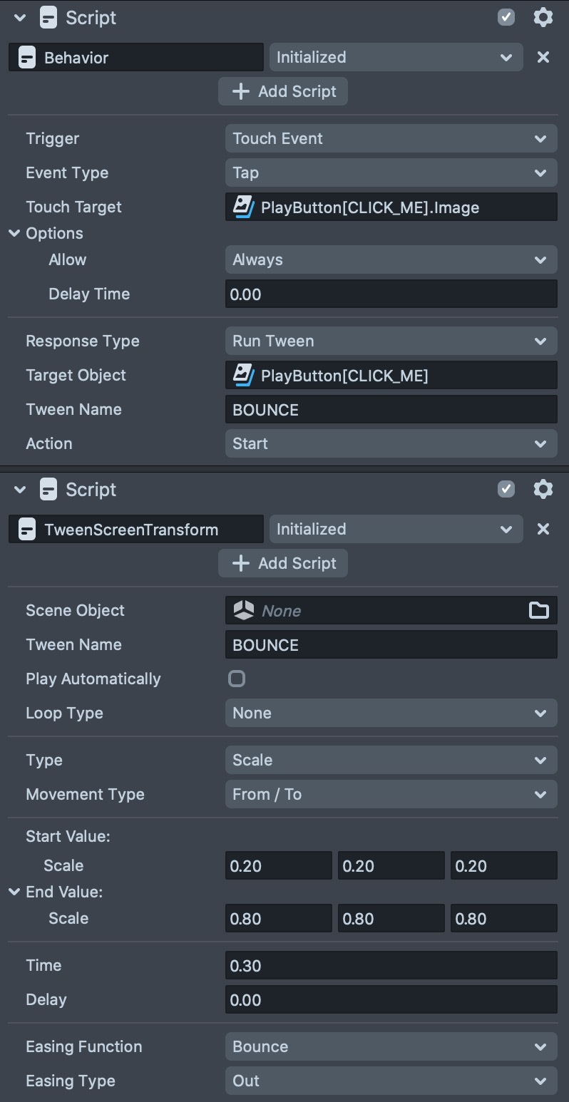The image size is (569, 1102).
Task: Open the Behavior script component settings gear
Action: (x=543, y=17)
